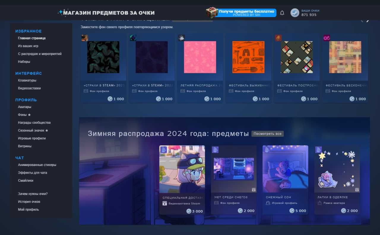This screenshot has width=380, height=235.
Task: Click the Интерфейс sidebar header
Action: coord(28,73)
